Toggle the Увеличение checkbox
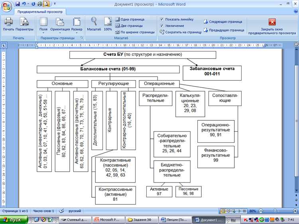 point(161,26)
